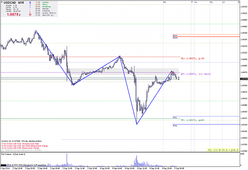Image resolution: width=248 pixels, height=170 pixels.
Task: Click the current price tag on price axis
Action: 244,79
